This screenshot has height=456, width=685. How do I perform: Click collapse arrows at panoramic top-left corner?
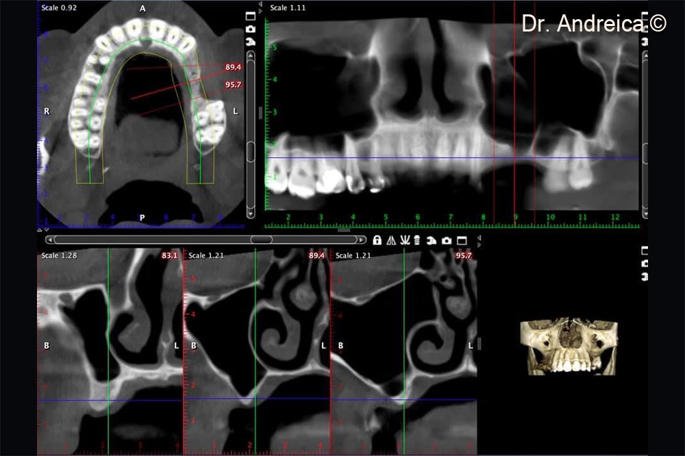(260, 8)
